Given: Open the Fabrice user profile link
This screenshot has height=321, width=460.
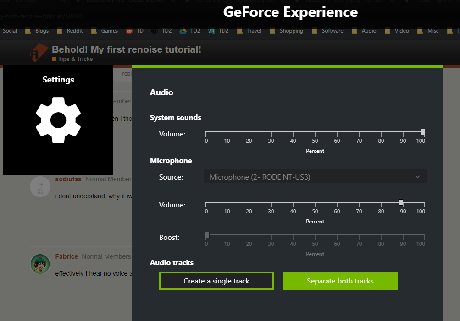Looking at the screenshot, I should coord(67,256).
